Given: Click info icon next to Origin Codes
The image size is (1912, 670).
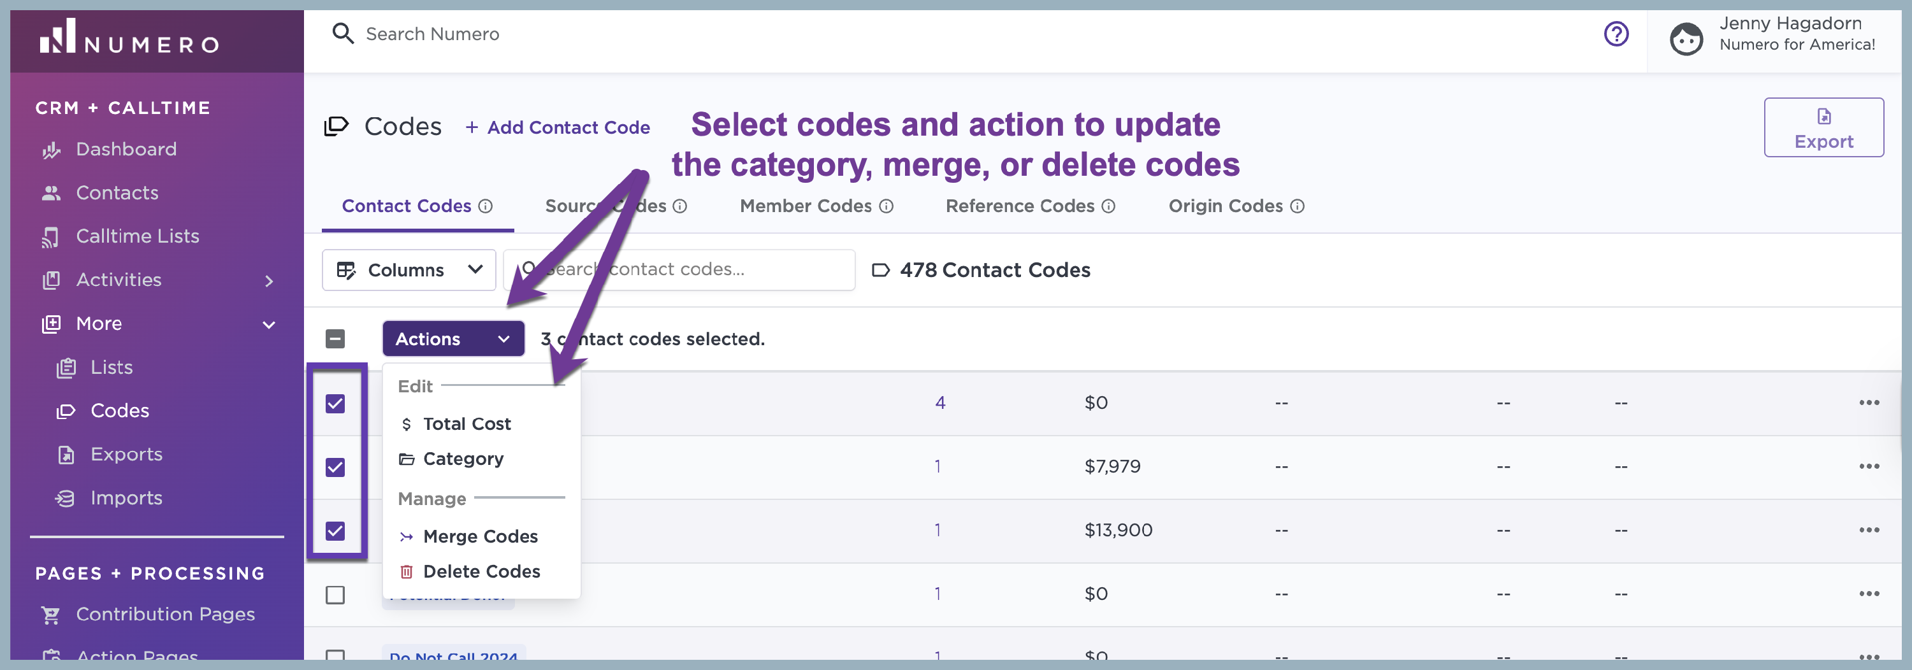Looking at the screenshot, I should tap(1297, 206).
